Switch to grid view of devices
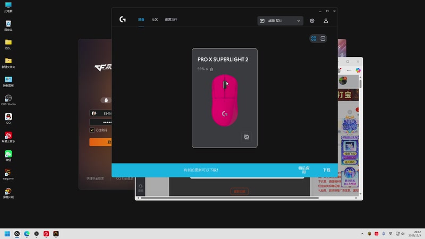Screen dimensions: 425x239 (x=313, y=38)
